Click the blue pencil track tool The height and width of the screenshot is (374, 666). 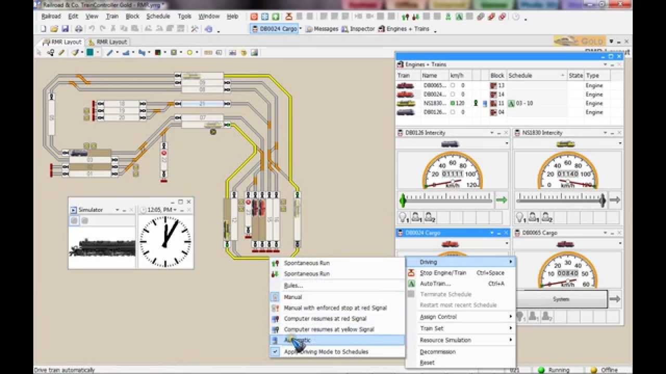tap(110, 52)
